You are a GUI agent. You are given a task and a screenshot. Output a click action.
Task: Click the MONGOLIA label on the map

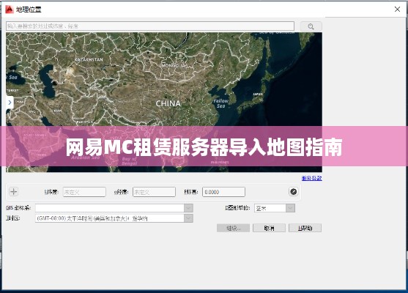174,66
